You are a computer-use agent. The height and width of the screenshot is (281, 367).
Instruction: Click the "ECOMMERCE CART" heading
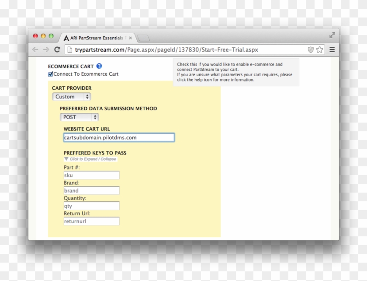(71, 67)
